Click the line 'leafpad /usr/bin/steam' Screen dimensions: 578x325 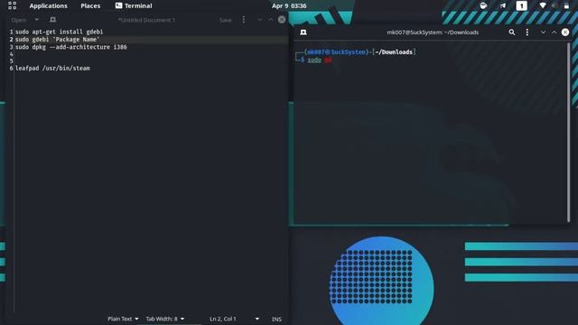(x=52, y=69)
